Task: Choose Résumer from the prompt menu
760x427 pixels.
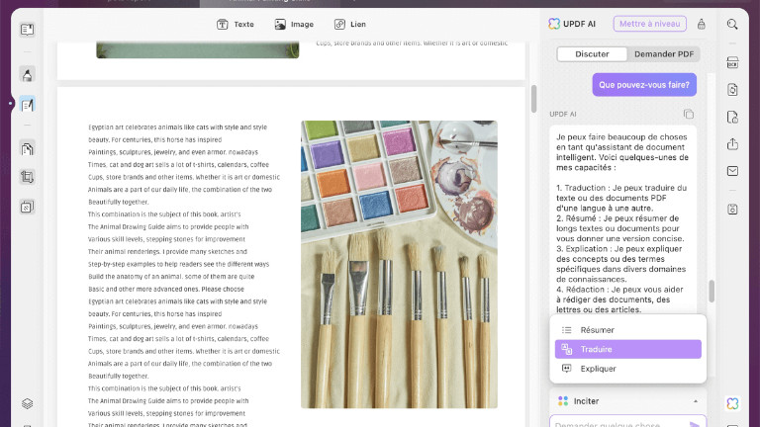Action: click(628, 330)
